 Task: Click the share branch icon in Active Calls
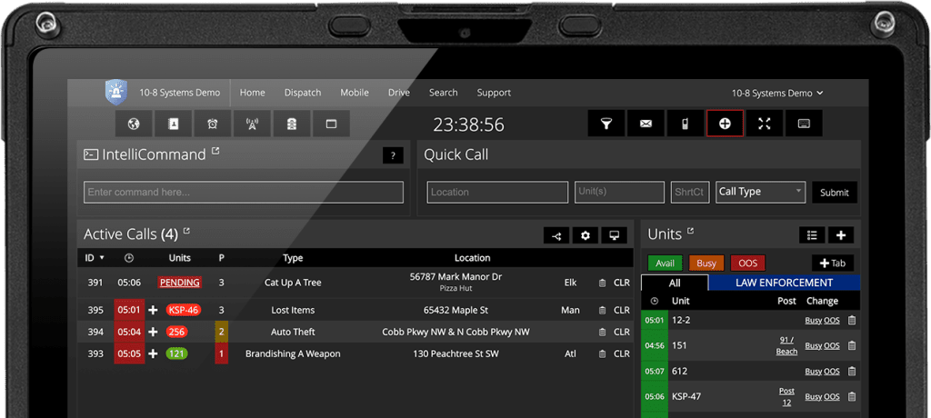click(x=556, y=235)
